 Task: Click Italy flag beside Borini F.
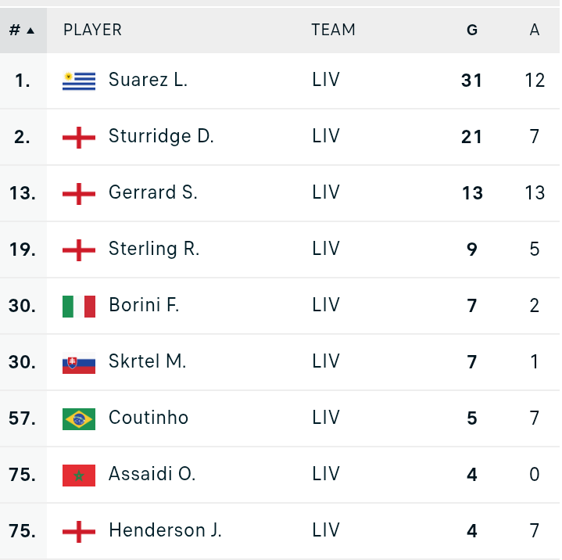pyautogui.click(x=79, y=306)
